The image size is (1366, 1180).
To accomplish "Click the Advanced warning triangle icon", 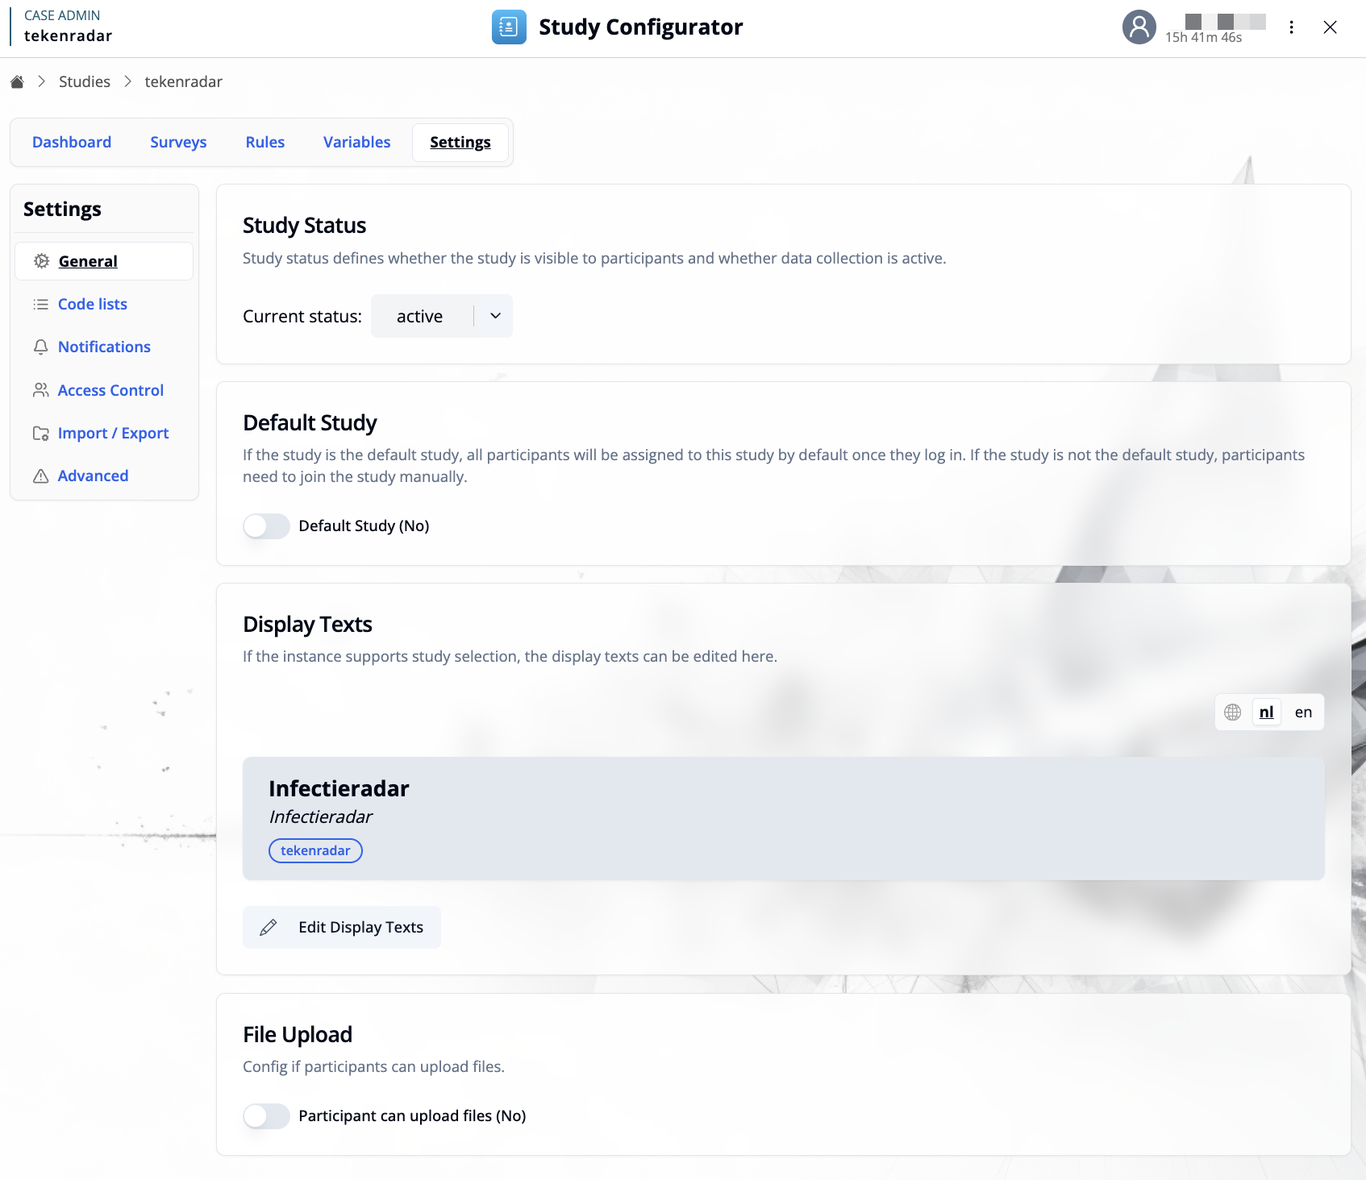I will click(40, 476).
